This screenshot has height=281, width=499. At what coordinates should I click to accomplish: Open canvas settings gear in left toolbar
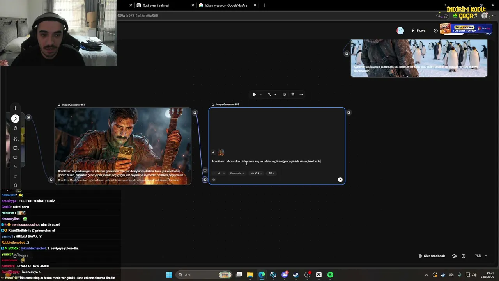pyautogui.click(x=15, y=186)
